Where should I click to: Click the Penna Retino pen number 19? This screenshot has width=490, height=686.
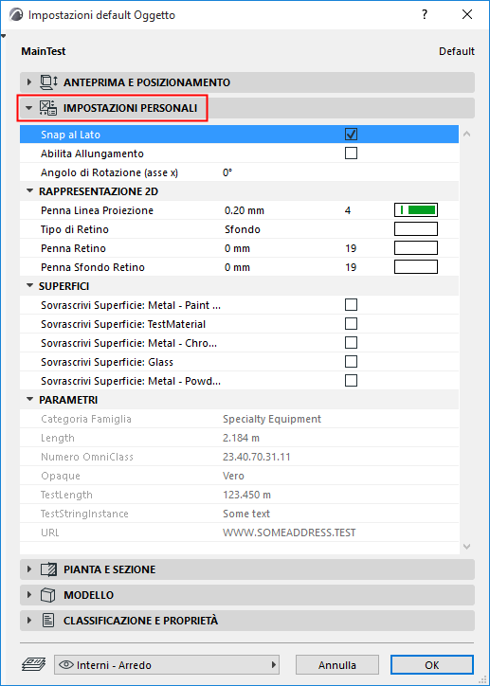351,248
